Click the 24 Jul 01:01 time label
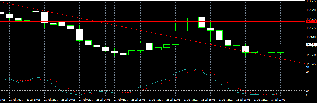The width and height of the screenshot is (317, 103). (x=278, y=99)
